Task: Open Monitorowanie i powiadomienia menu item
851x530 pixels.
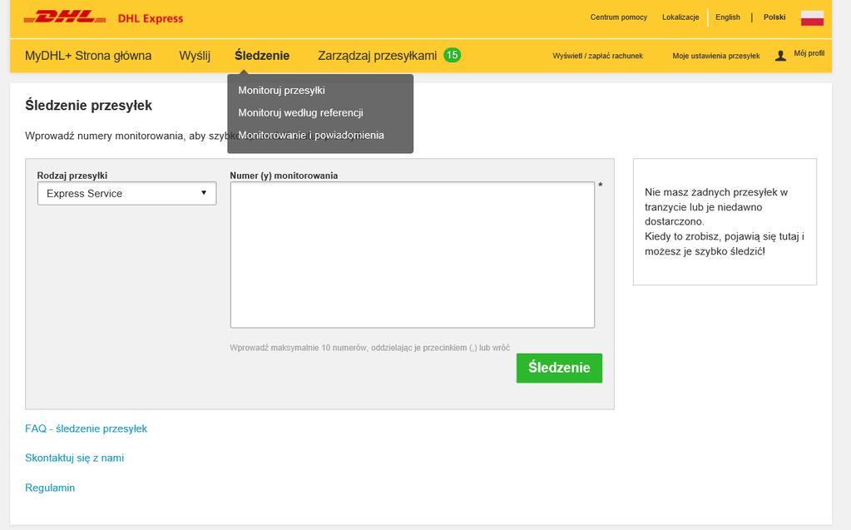Action: (311, 135)
